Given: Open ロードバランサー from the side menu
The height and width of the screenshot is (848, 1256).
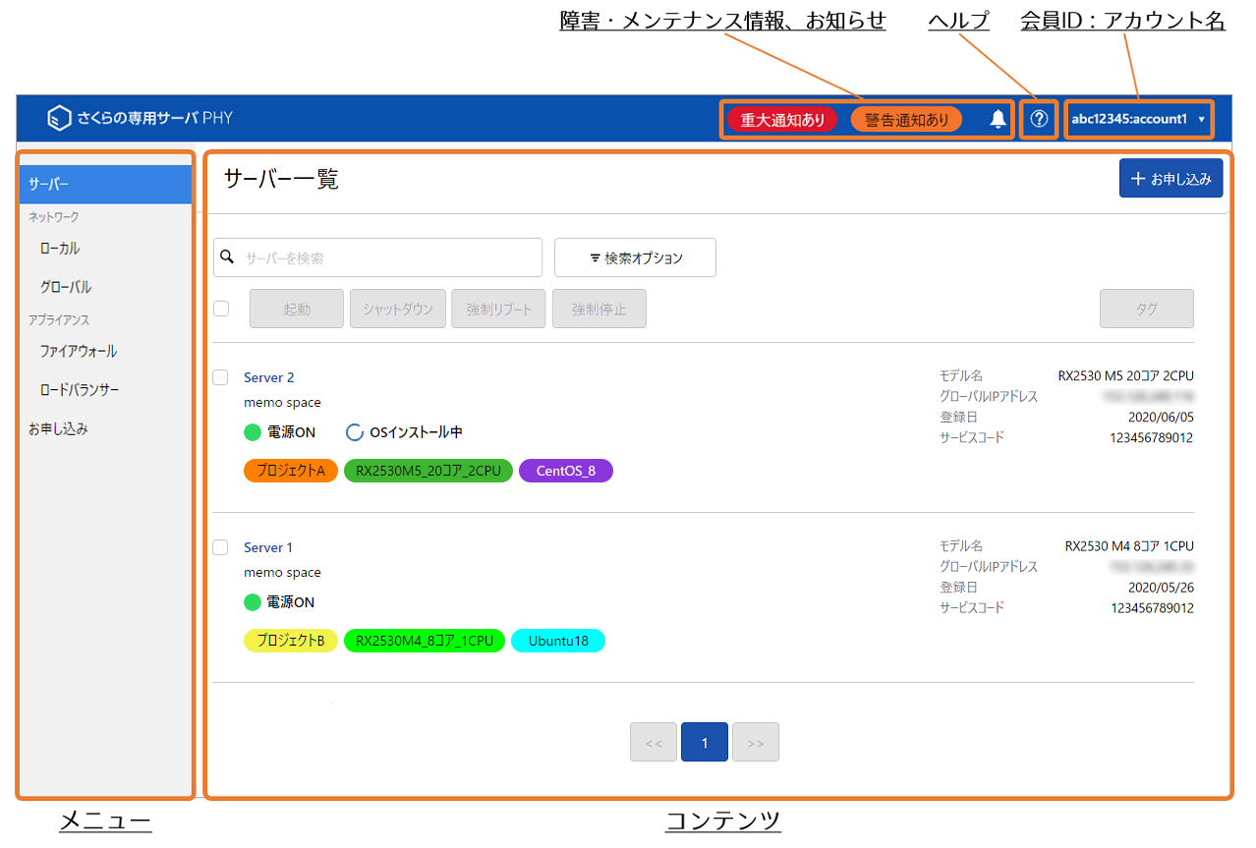Looking at the screenshot, I should [x=80, y=390].
